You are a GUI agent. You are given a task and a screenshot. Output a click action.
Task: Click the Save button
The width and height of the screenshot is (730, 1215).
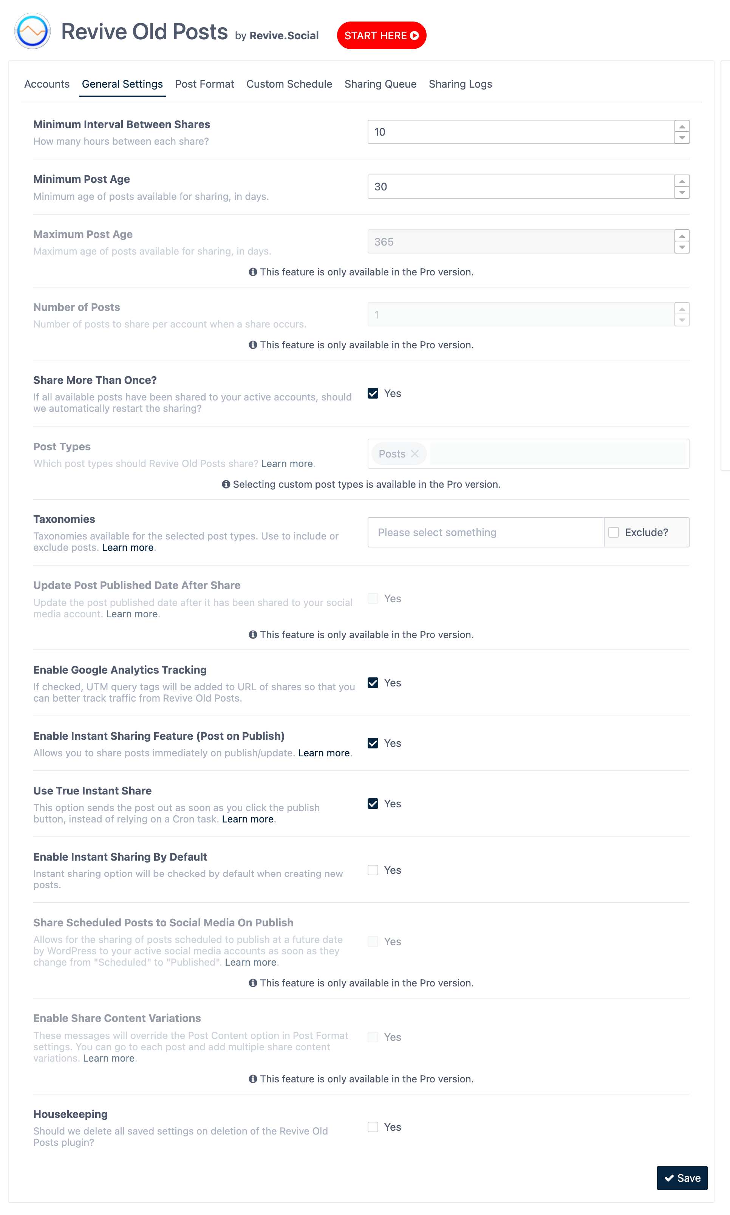(x=683, y=1178)
